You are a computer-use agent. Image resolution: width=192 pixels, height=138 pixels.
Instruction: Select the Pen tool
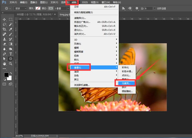4,54
